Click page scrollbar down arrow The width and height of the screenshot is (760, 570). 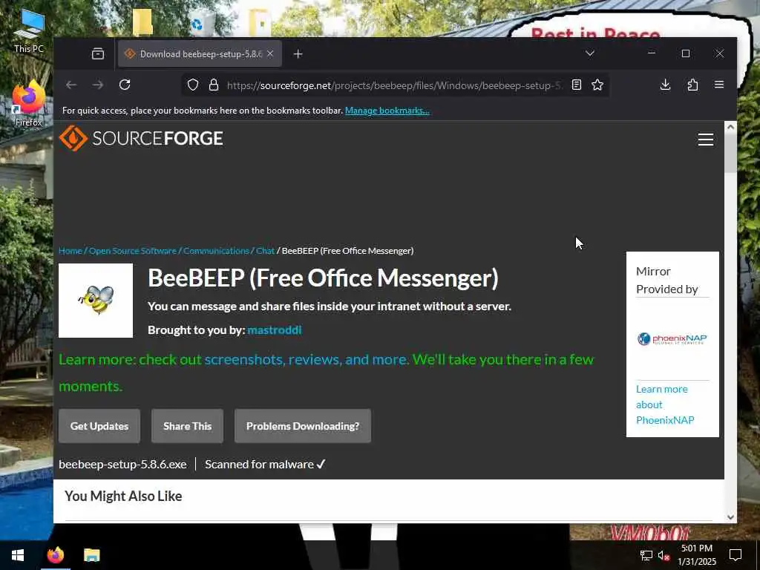click(730, 517)
